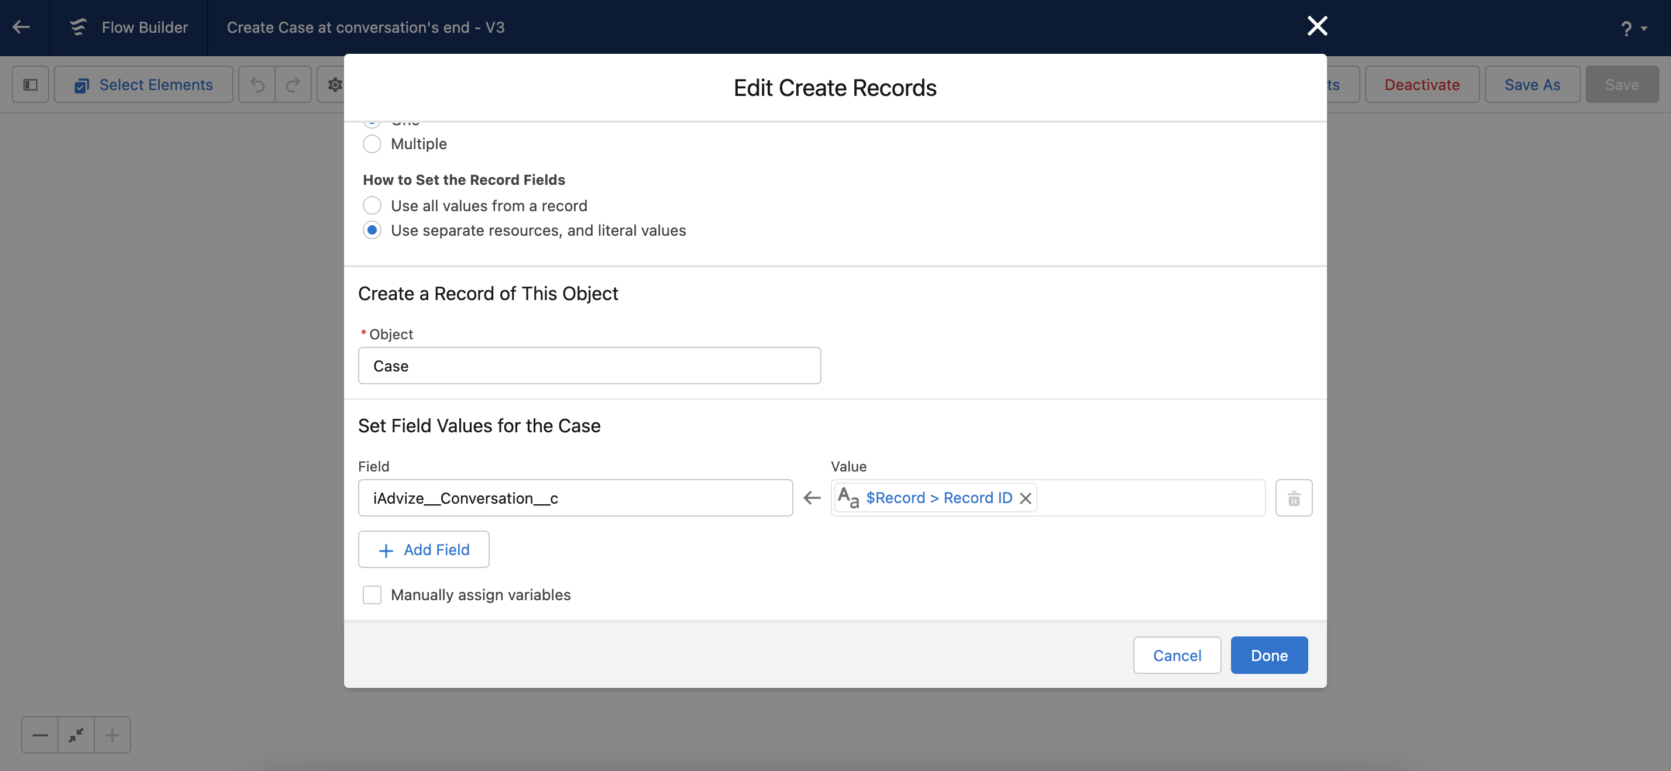Select Use all values from a record
The width and height of the screenshot is (1671, 771).
point(372,205)
